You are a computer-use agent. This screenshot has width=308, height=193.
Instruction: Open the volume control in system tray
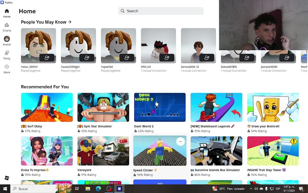click(x=256, y=189)
